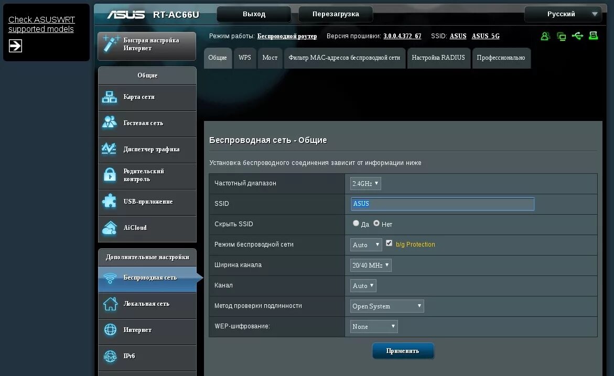This screenshot has height=376, width=614.
Task: Open the Канал Auto dropdown
Action: click(x=363, y=285)
